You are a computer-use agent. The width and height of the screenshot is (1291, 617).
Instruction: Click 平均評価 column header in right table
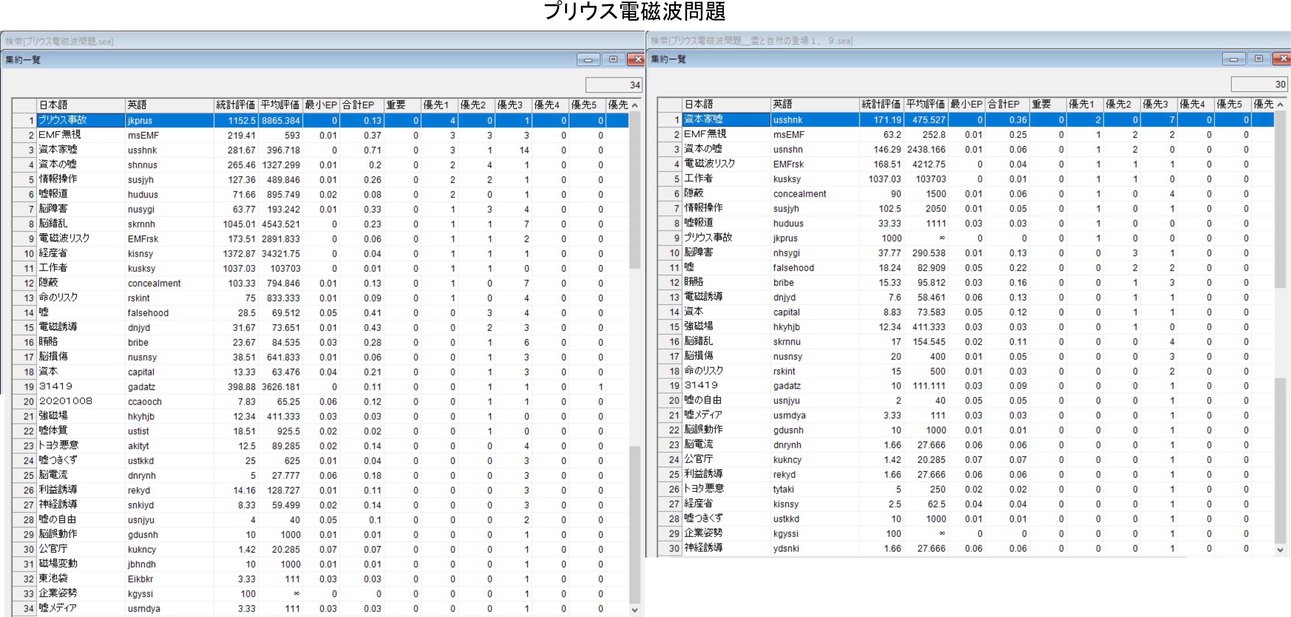pos(925,104)
